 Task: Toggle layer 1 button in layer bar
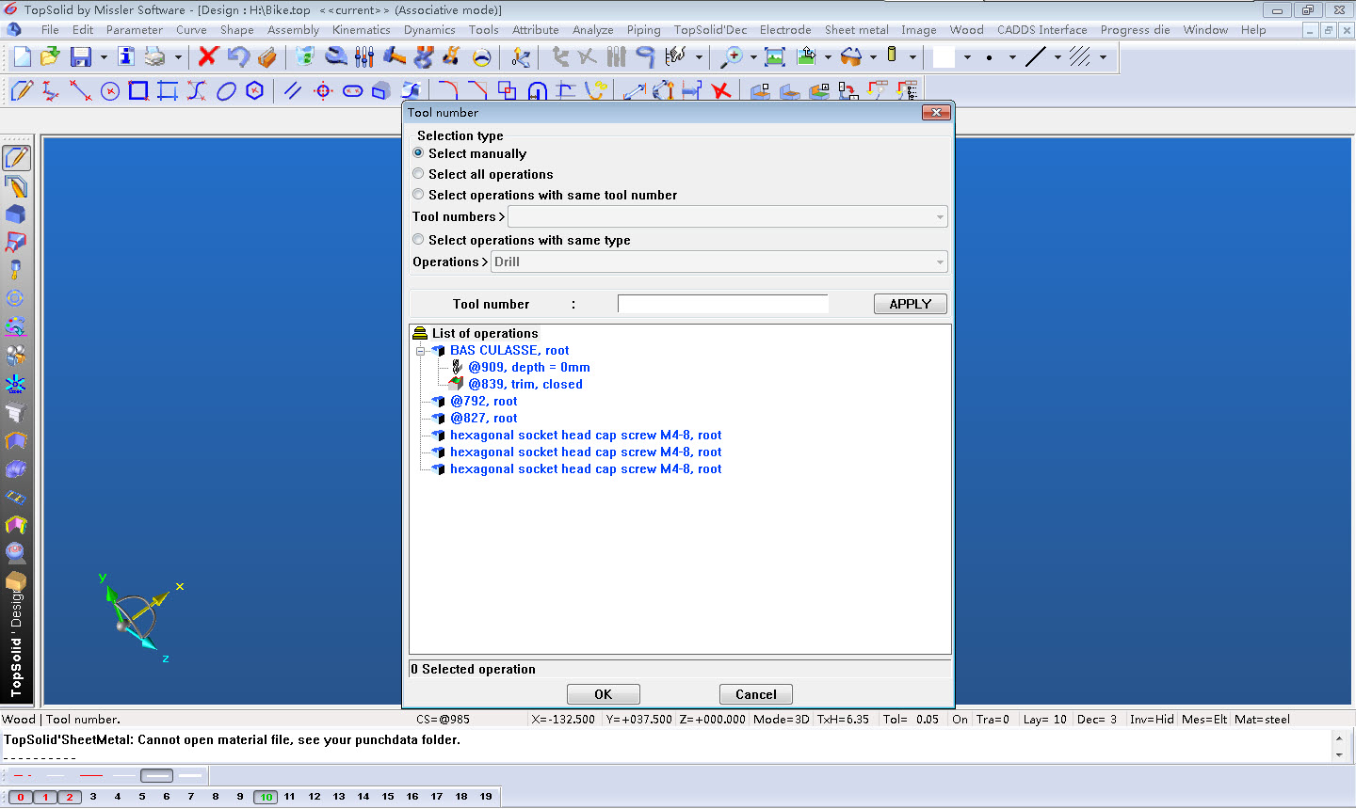click(x=45, y=797)
